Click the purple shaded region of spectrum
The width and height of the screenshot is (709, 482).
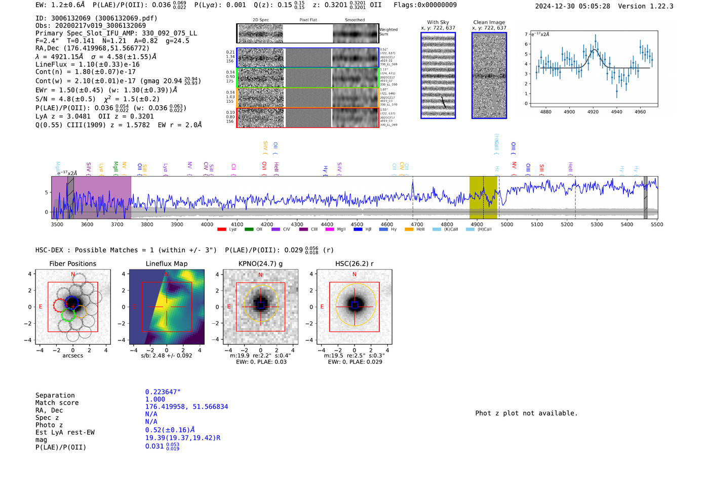pos(91,198)
